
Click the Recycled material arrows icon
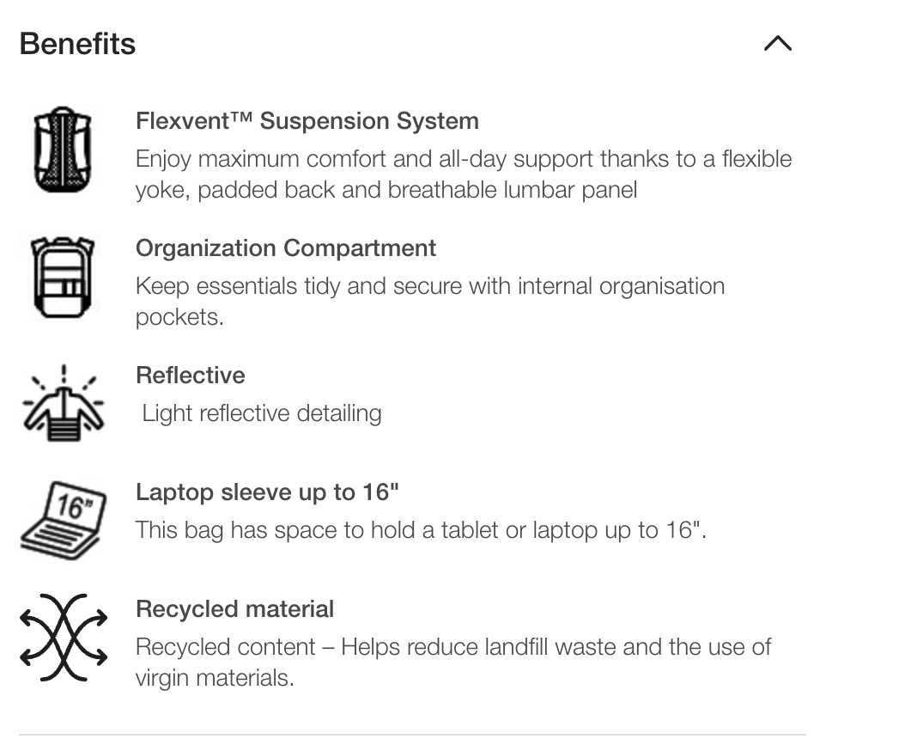click(x=63, y=638)
